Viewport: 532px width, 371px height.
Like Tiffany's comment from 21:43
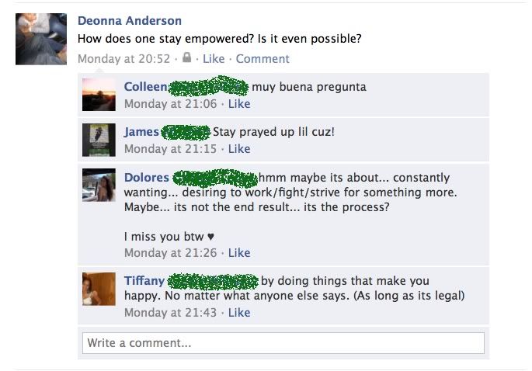[x=239, y=312]
